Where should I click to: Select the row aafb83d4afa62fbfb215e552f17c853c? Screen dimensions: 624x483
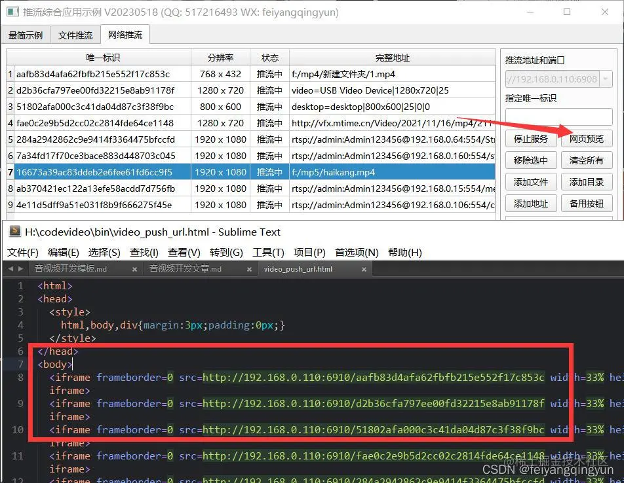click(x=255, y=74)
